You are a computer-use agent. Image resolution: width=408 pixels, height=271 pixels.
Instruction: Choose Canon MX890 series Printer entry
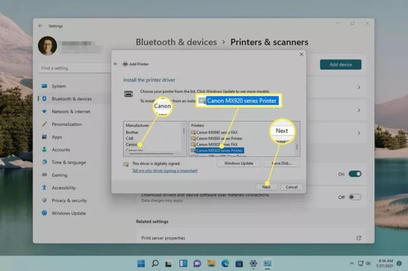point(216,138)
